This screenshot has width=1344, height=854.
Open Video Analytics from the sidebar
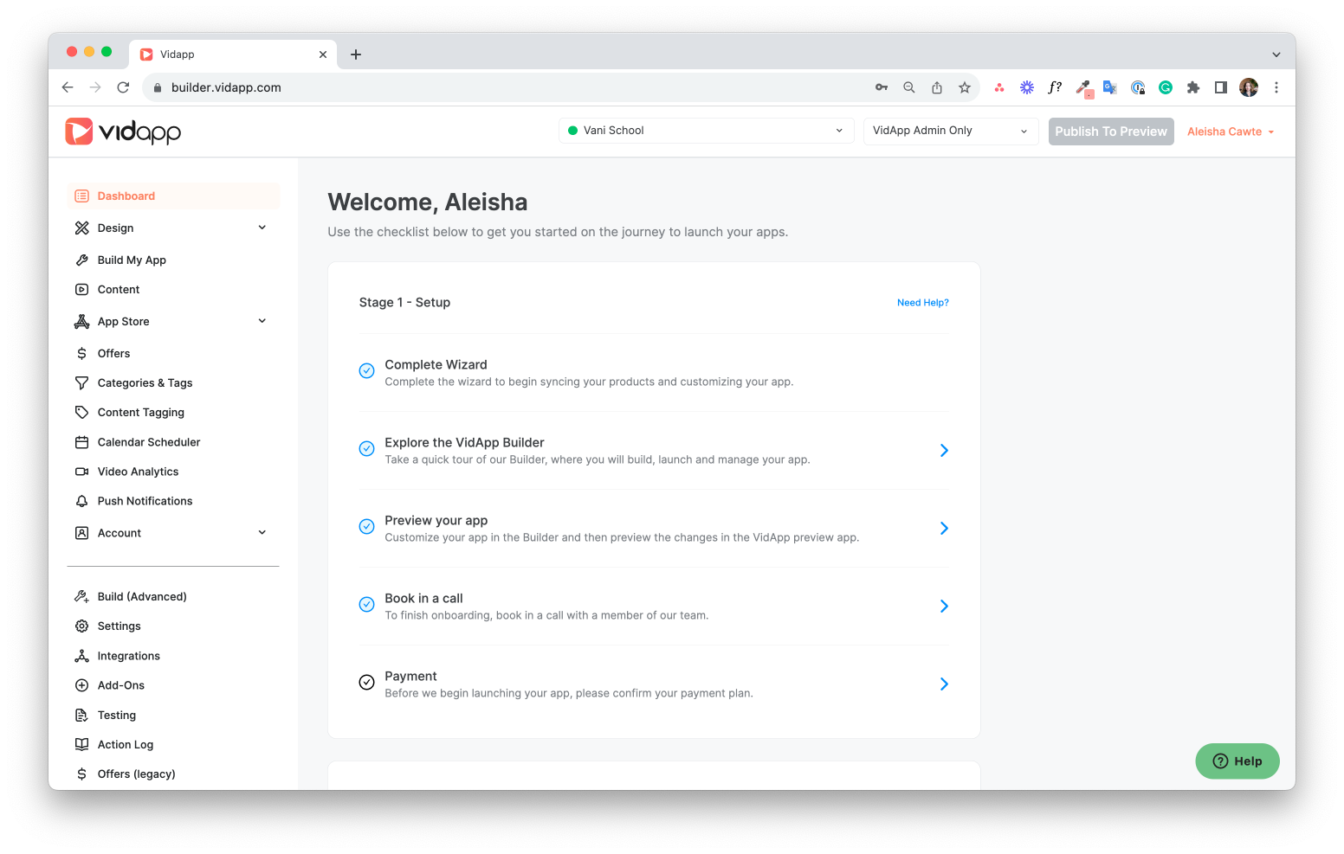coord(138,472)
